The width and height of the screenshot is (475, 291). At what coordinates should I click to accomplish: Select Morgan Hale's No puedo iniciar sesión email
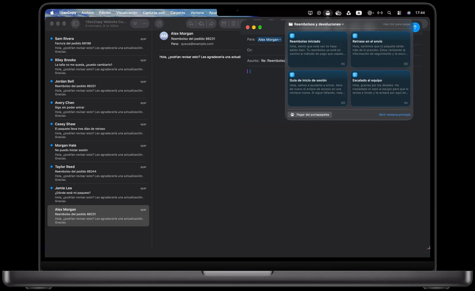pos(98,151)
